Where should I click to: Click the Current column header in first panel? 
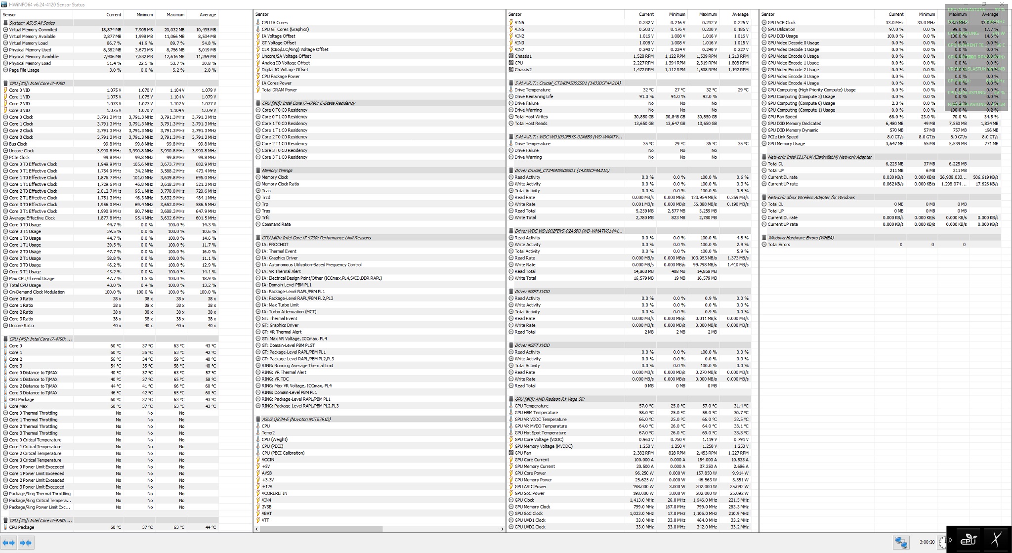click(114, 15)
